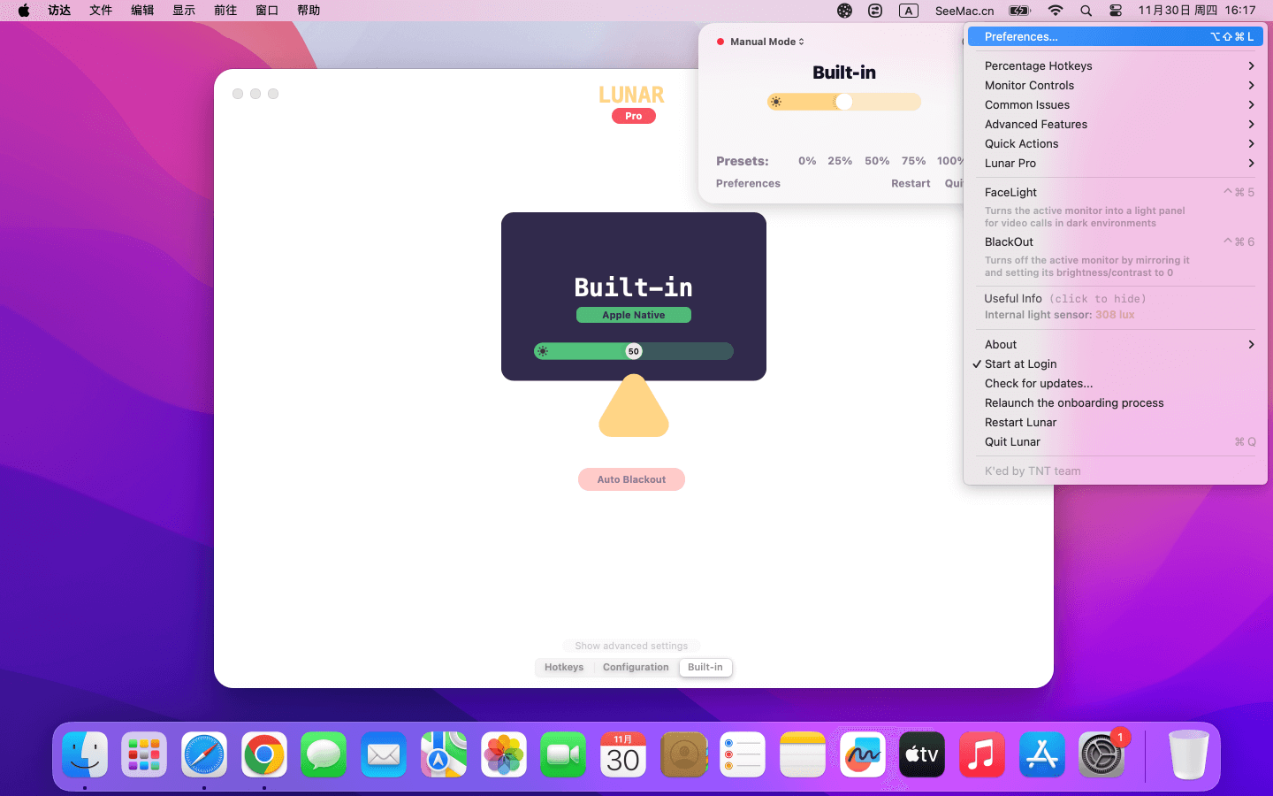1273x796 pixels.
Task: Click Show advanced settings
Action: pyautogui.click(x=631, y=646)
